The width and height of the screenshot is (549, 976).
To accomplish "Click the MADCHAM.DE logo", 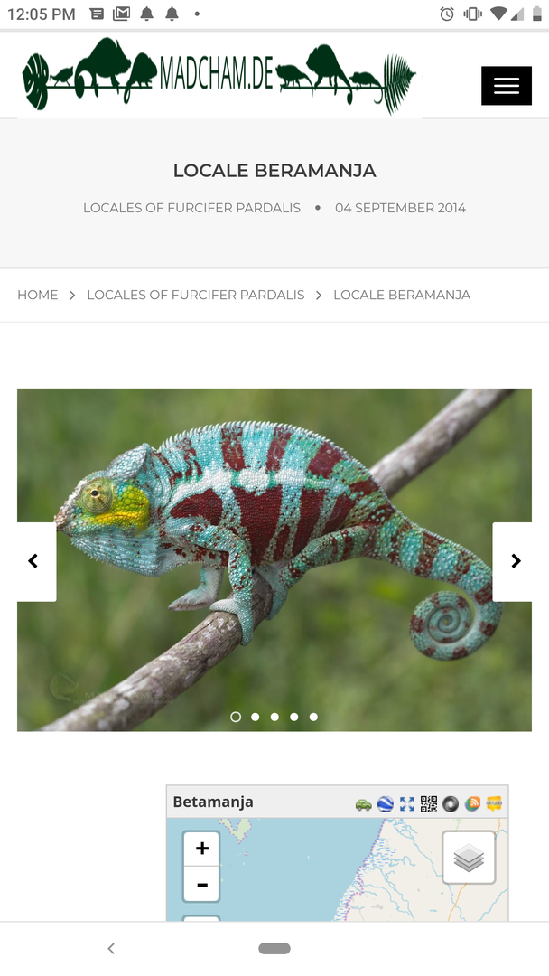I will point(219,75).
